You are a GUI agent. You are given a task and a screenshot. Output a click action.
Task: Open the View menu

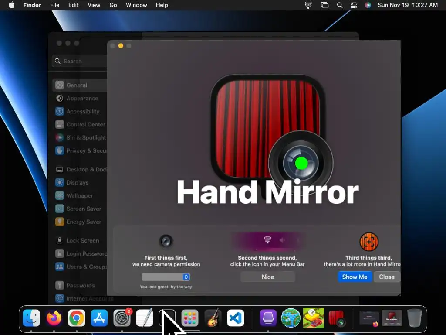click(94, 5)
